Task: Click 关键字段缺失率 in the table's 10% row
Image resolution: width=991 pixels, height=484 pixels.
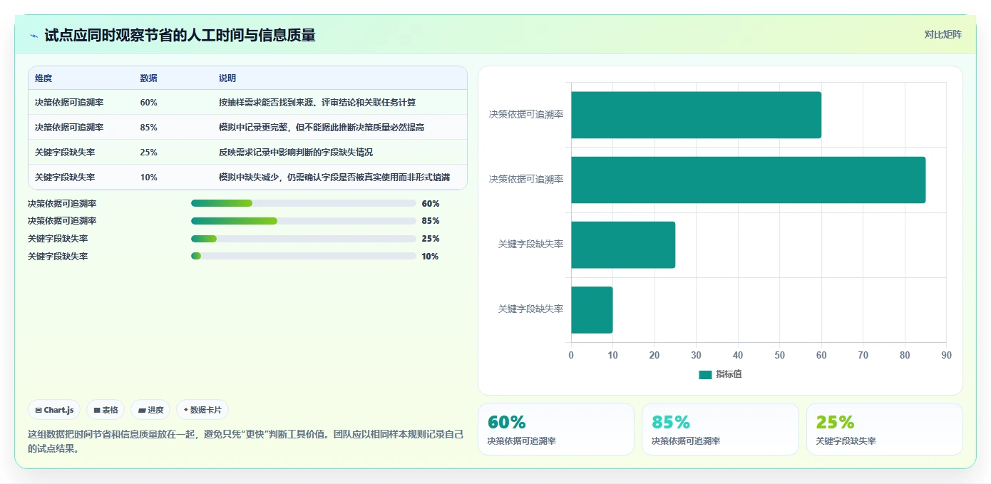Action: [65, 177]
